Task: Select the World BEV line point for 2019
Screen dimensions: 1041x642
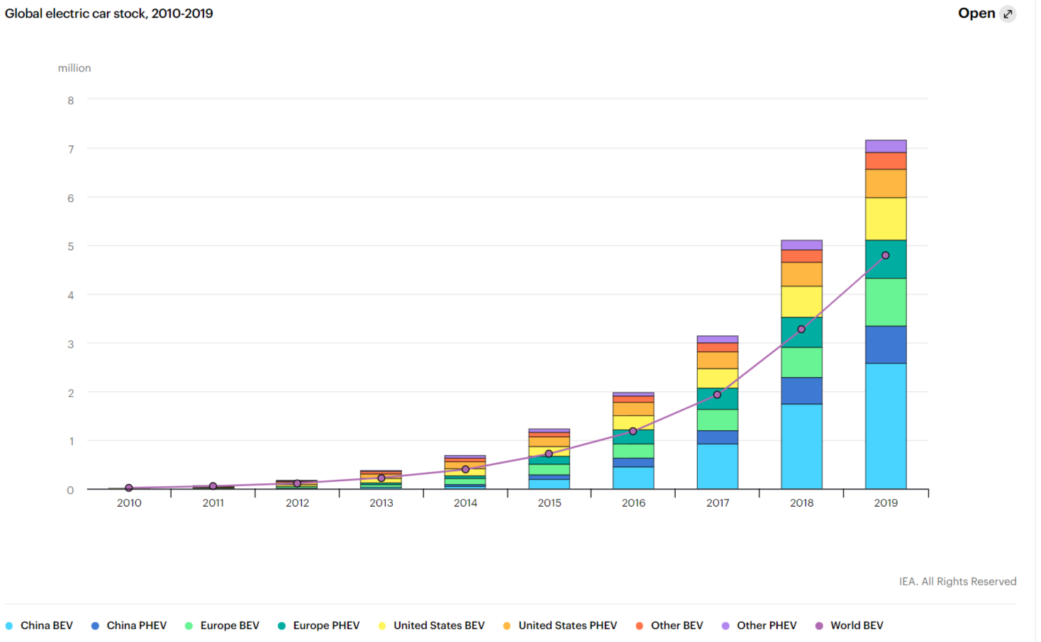Action: coord(885,255)
